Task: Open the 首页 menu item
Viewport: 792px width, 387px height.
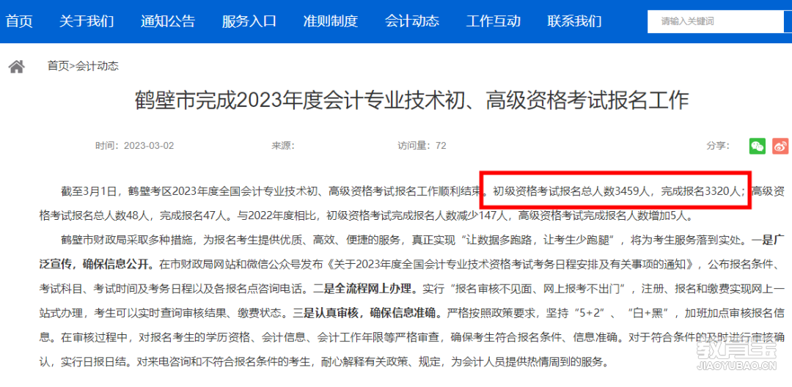Action: coord(19,21)
